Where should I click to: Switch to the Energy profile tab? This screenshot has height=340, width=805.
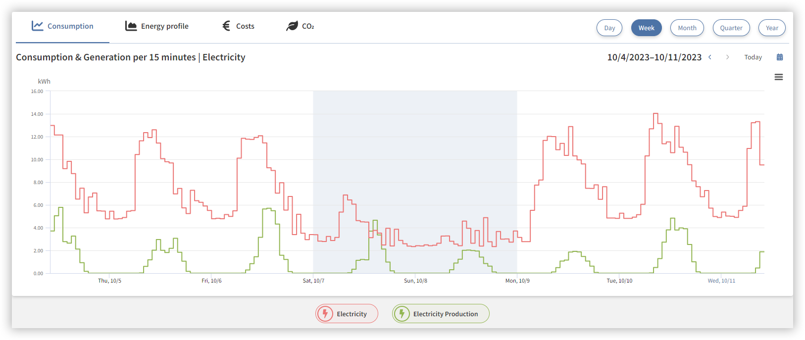(x=157, y=26)
